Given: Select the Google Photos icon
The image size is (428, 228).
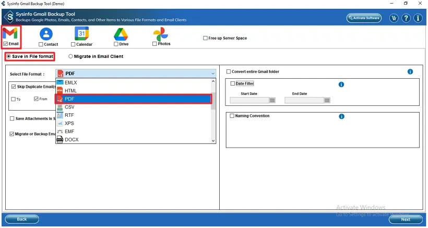Looking at the screenshot, I should pyautogui.click(x=160, y=34).
